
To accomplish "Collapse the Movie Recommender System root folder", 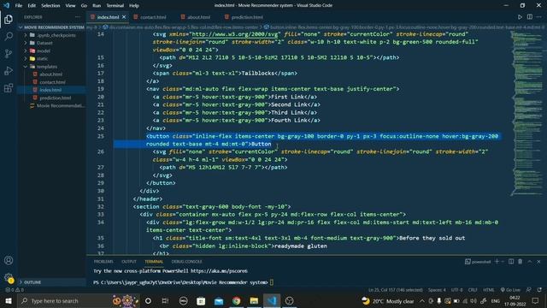I will (x=51, y=27).
